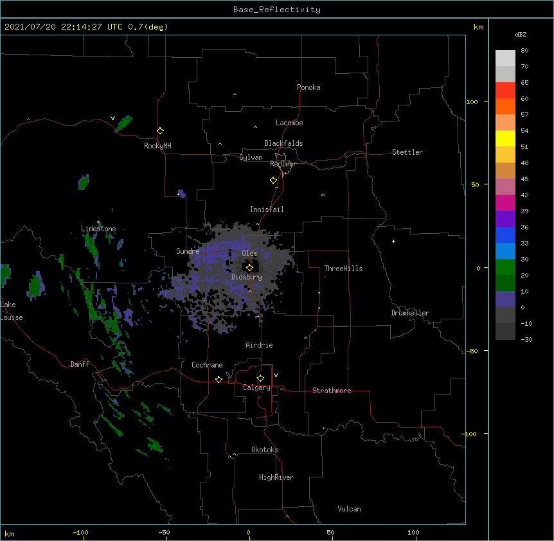
Task: Click the Innisfail city label
Action: (267, 209)
